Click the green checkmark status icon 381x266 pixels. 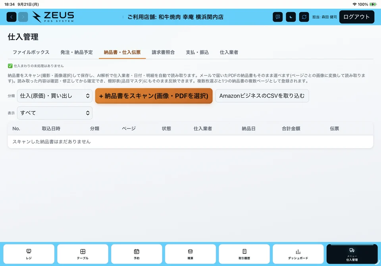point(10,66)
